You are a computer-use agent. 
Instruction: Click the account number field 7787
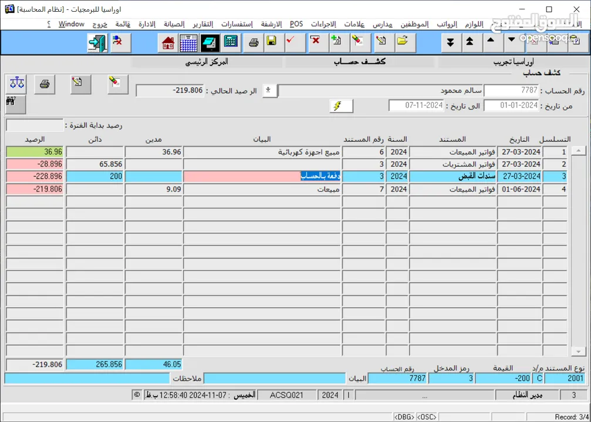pos(511,90)
